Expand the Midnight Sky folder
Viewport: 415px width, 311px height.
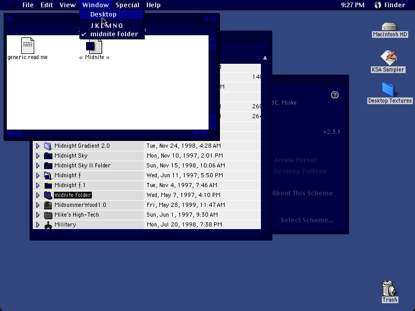point(38,155)
